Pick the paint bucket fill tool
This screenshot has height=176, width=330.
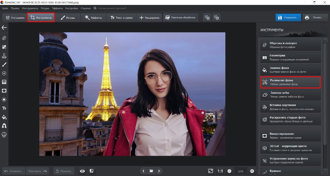(4, 117)
